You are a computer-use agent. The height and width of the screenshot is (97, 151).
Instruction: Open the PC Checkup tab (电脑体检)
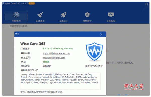coord(16,17)
